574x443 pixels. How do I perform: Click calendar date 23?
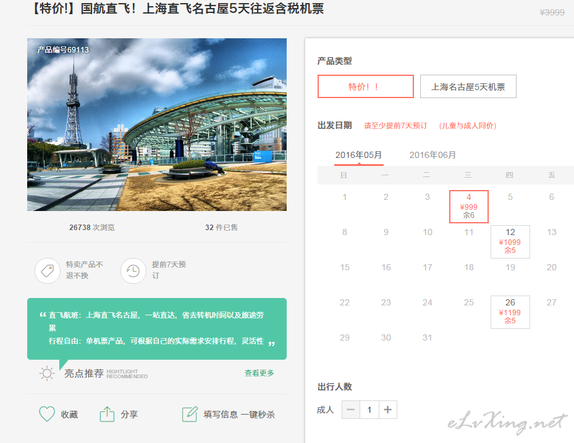tap(386, 303)
